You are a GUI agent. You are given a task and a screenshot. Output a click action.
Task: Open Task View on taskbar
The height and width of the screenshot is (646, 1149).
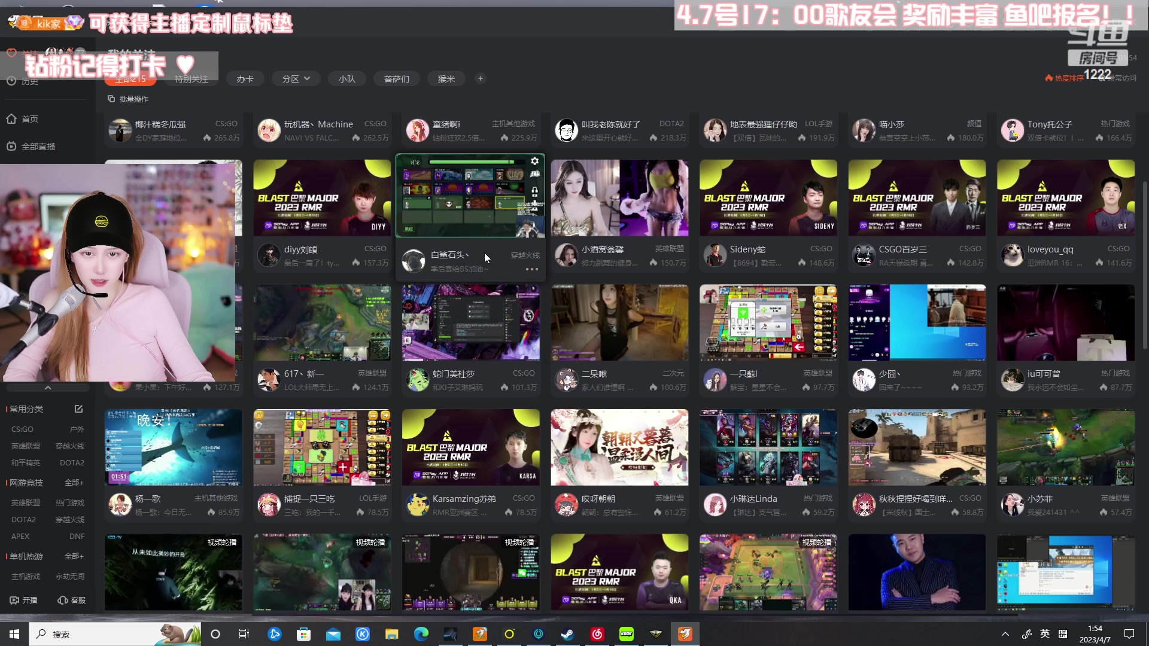tap(244, 634)
